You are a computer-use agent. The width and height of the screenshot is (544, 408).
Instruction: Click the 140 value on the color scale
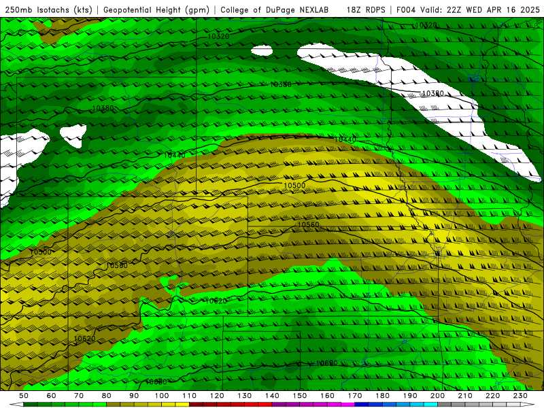(273, 396)
